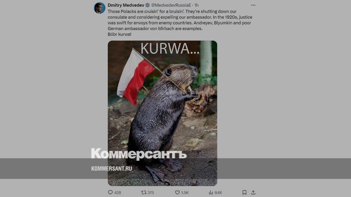Click the tweet text starting 'Those Polacks'

tap(180, 23)
